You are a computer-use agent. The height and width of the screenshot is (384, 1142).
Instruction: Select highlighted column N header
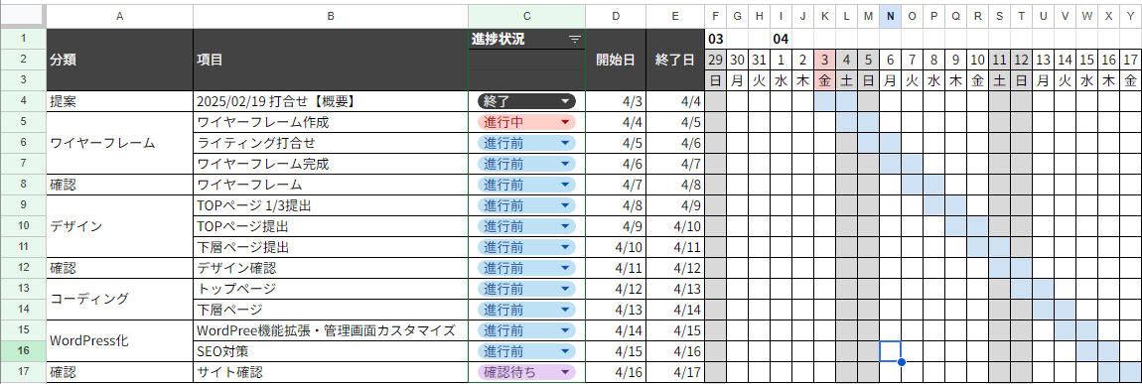[x=891, y=16]
